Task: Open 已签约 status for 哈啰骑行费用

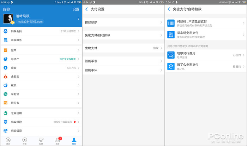Action: [237, 55]
